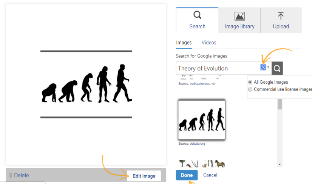Click the down arrow of the results scrollbar
Viewport: 312px width, 184px height.
coord(280,164)
